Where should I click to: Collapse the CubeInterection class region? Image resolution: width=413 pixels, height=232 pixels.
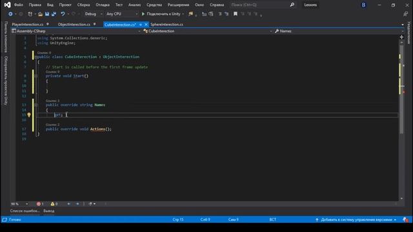click(36, 57)
